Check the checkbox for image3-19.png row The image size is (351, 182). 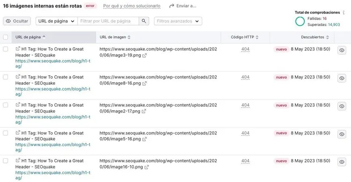6,49
